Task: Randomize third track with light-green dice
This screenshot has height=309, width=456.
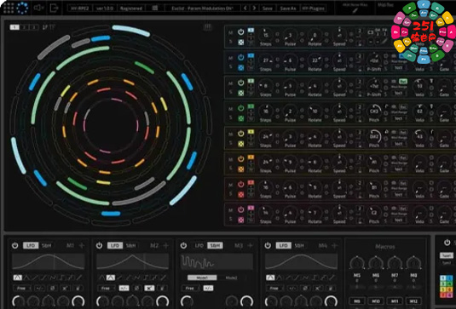Action: (x=241, y=93)
